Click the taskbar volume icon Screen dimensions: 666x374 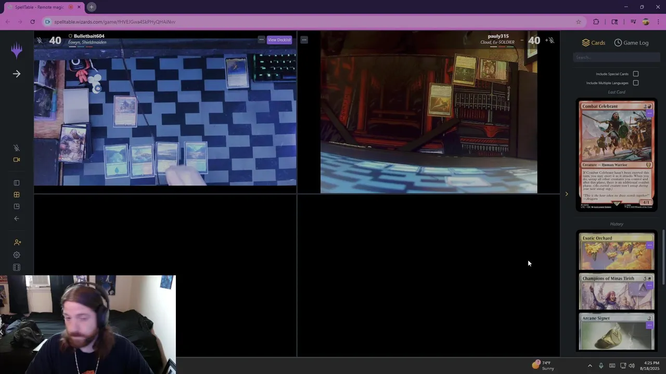[x=632, y=366]
